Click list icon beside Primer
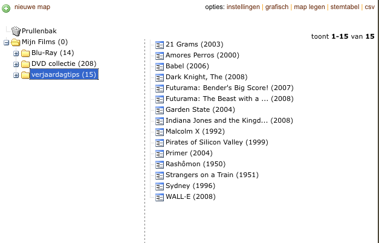The image size is (379, 243). (160, 154)
